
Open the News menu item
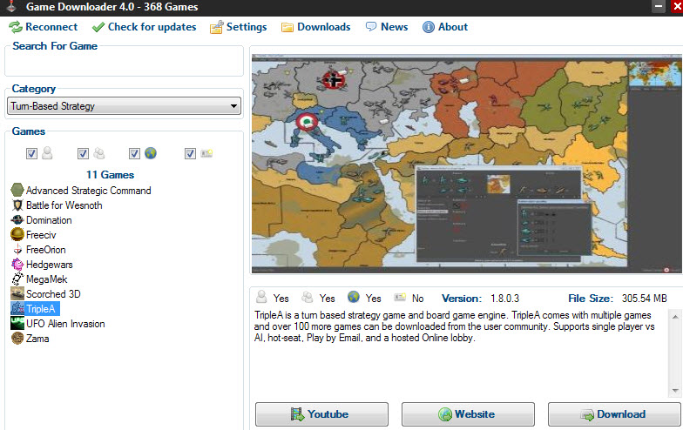[387, 27]
